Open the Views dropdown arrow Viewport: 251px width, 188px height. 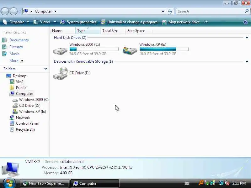point(55,22)
